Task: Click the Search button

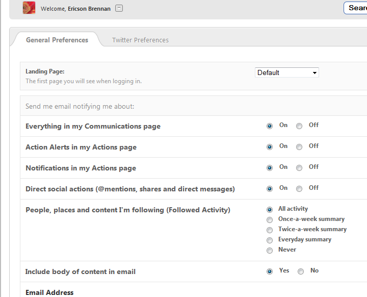Action: pos(356,8)
